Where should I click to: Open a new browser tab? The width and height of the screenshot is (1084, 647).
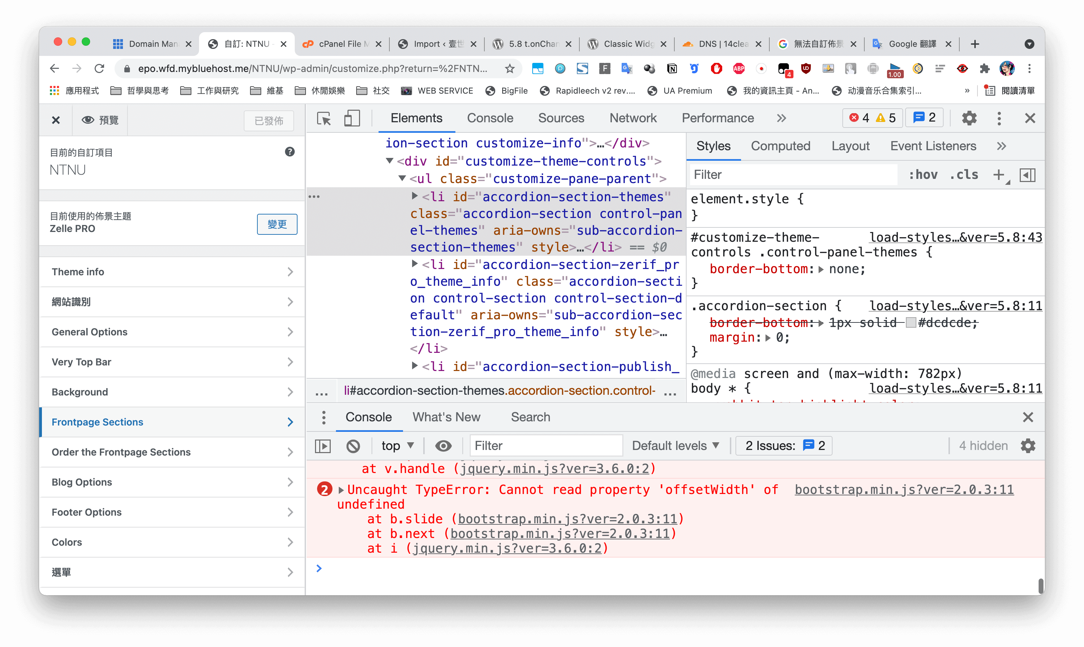[975, 44]
